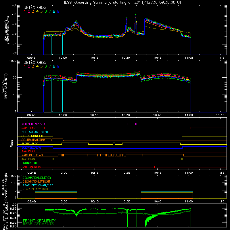Click the bad packets marker near 10:44
Image resolution: width=230 pixels, height=230 pixels.
155,167
